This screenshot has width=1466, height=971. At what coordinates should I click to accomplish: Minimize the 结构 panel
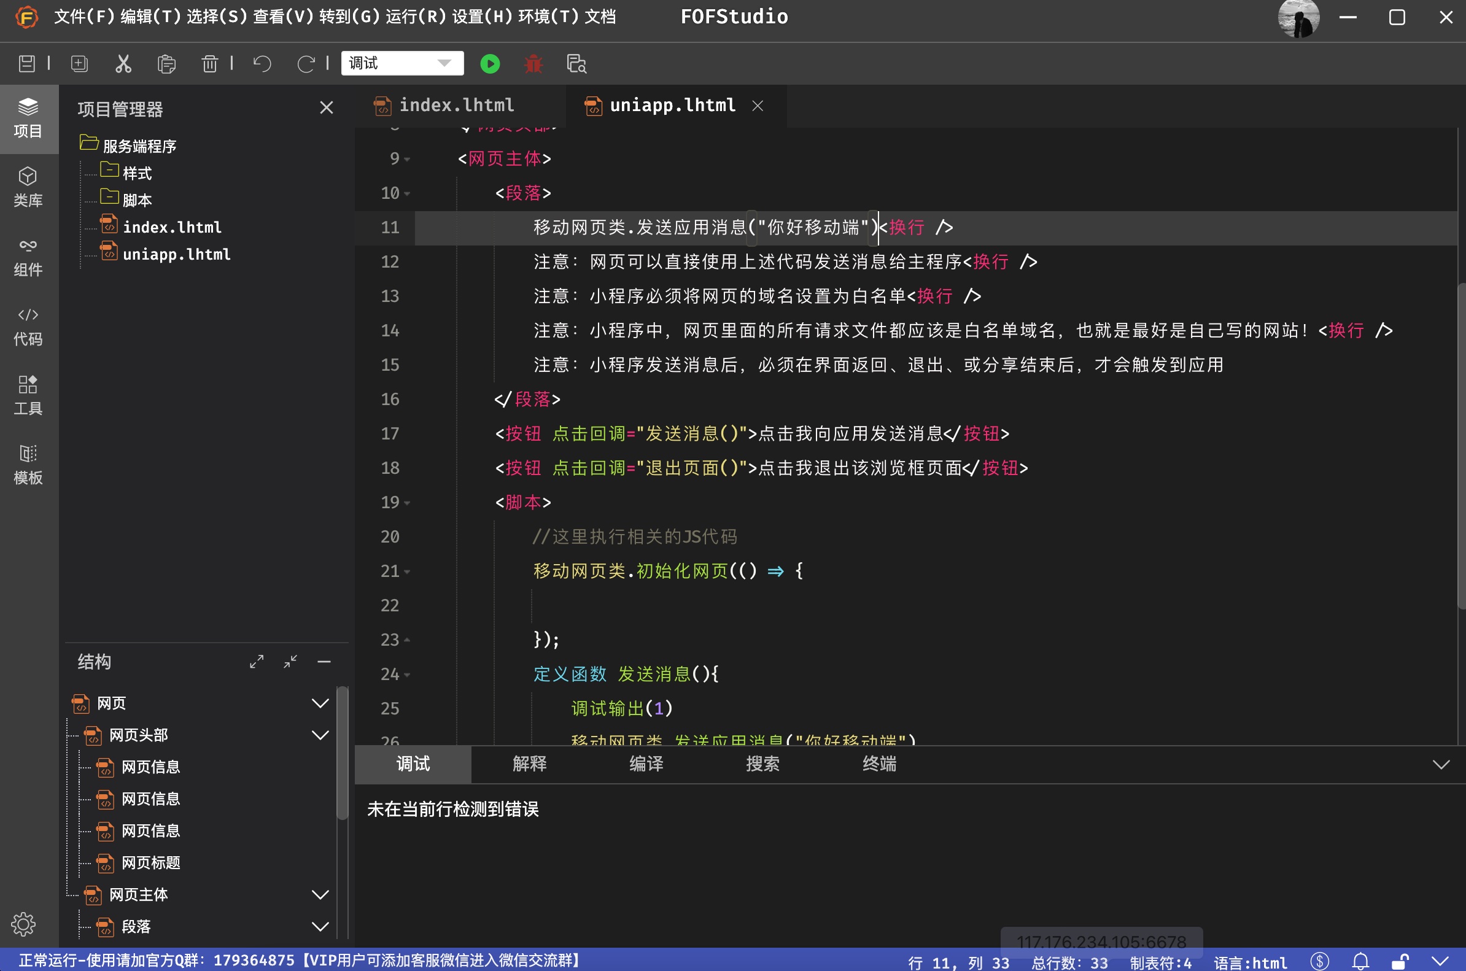[x=324, y=662]
